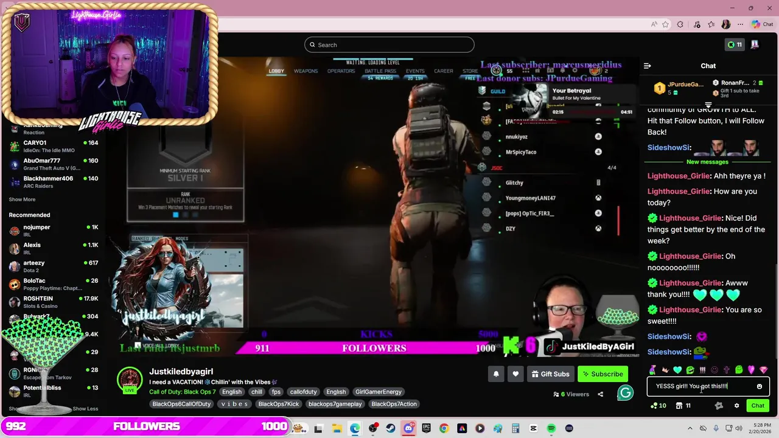Screen dimensions: 779x438
Task: Click Gift Subs button
Action: pyautogui.click(x=550, y=374)
